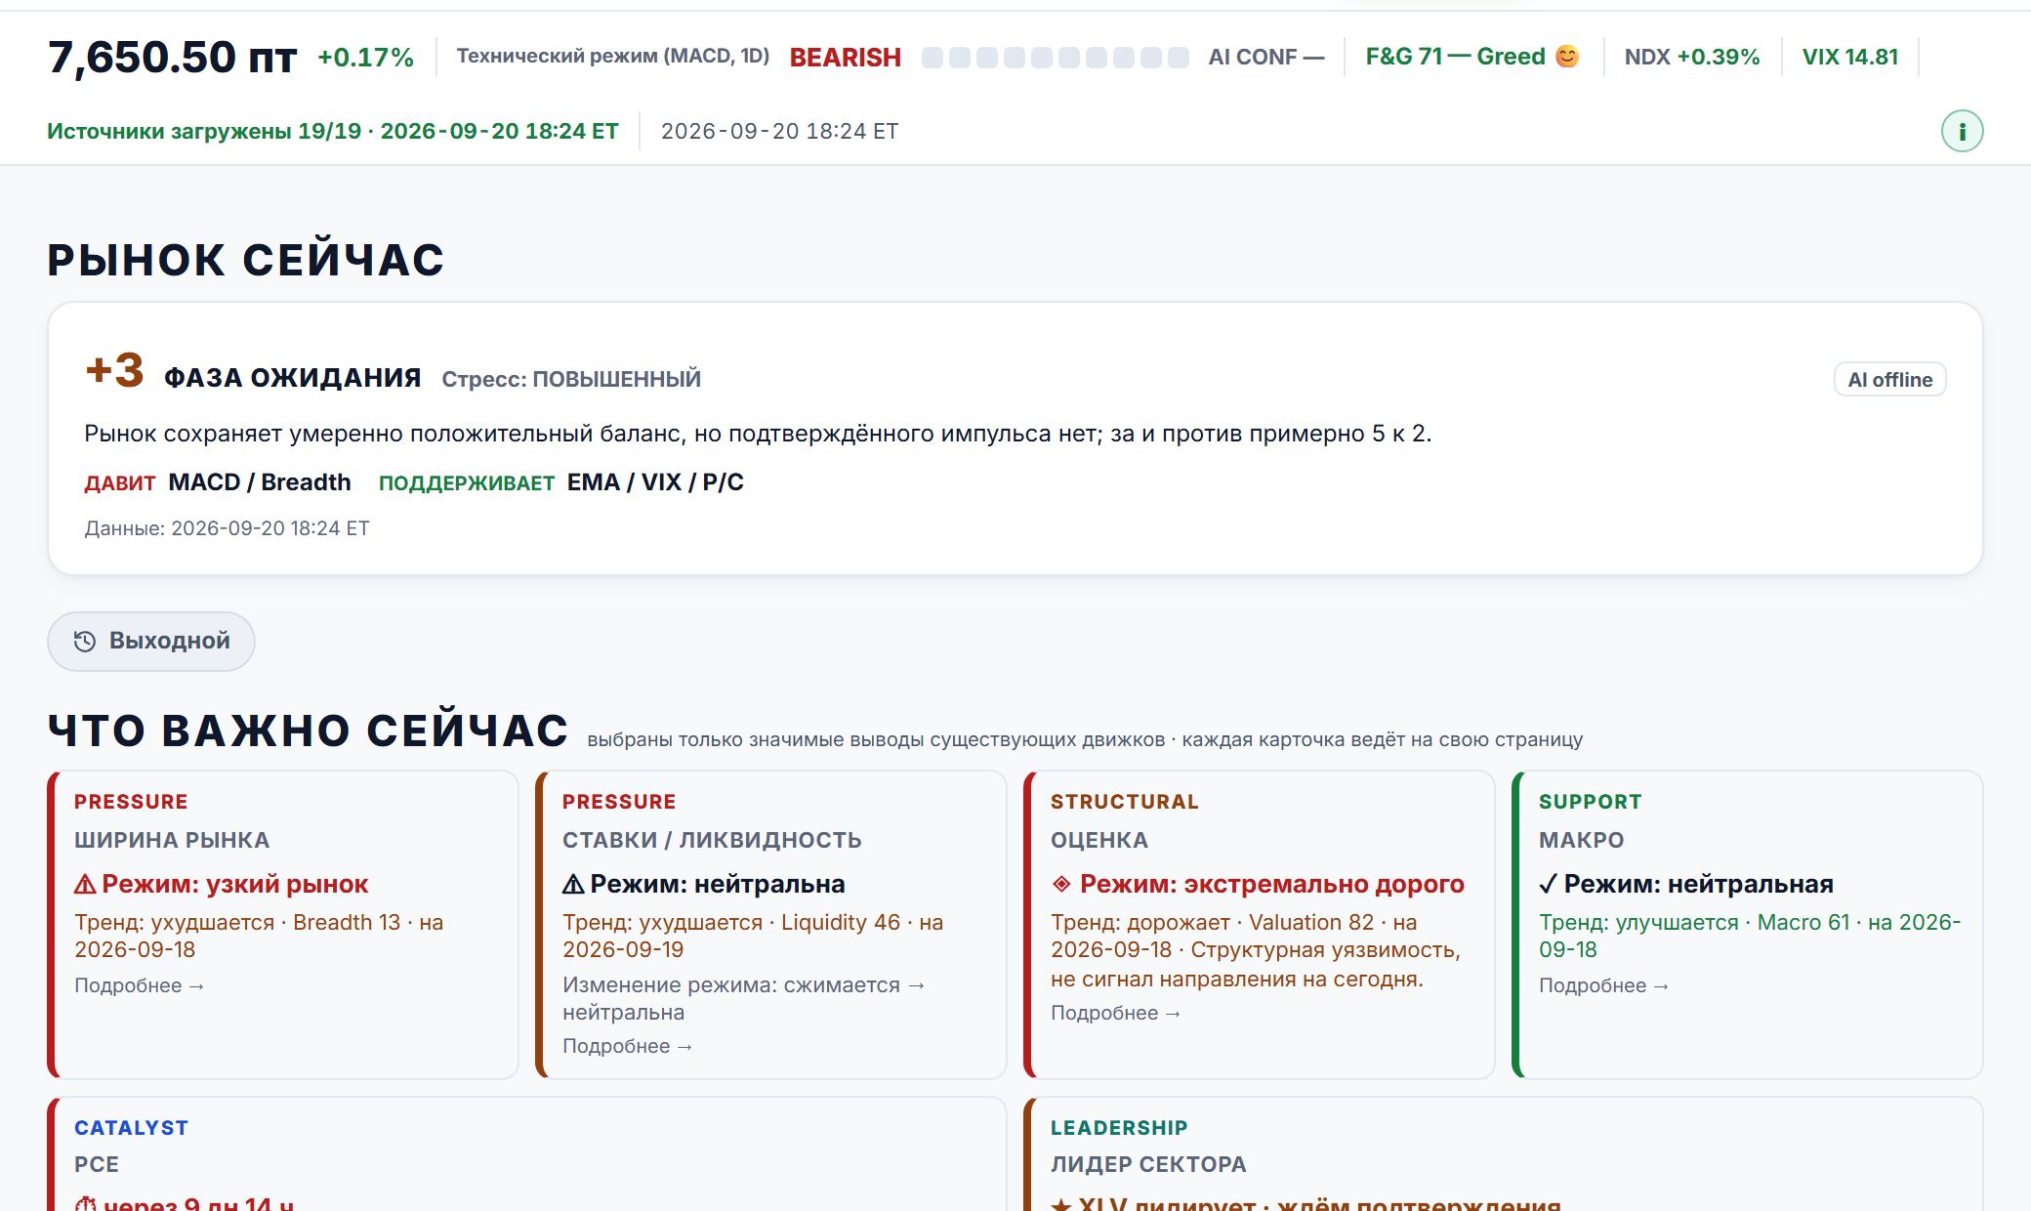Image resolution: width=2031 pixels, height=1211 pixels.
Task: Click the VIX 14.81 indicator
Action: point(1850,57)
